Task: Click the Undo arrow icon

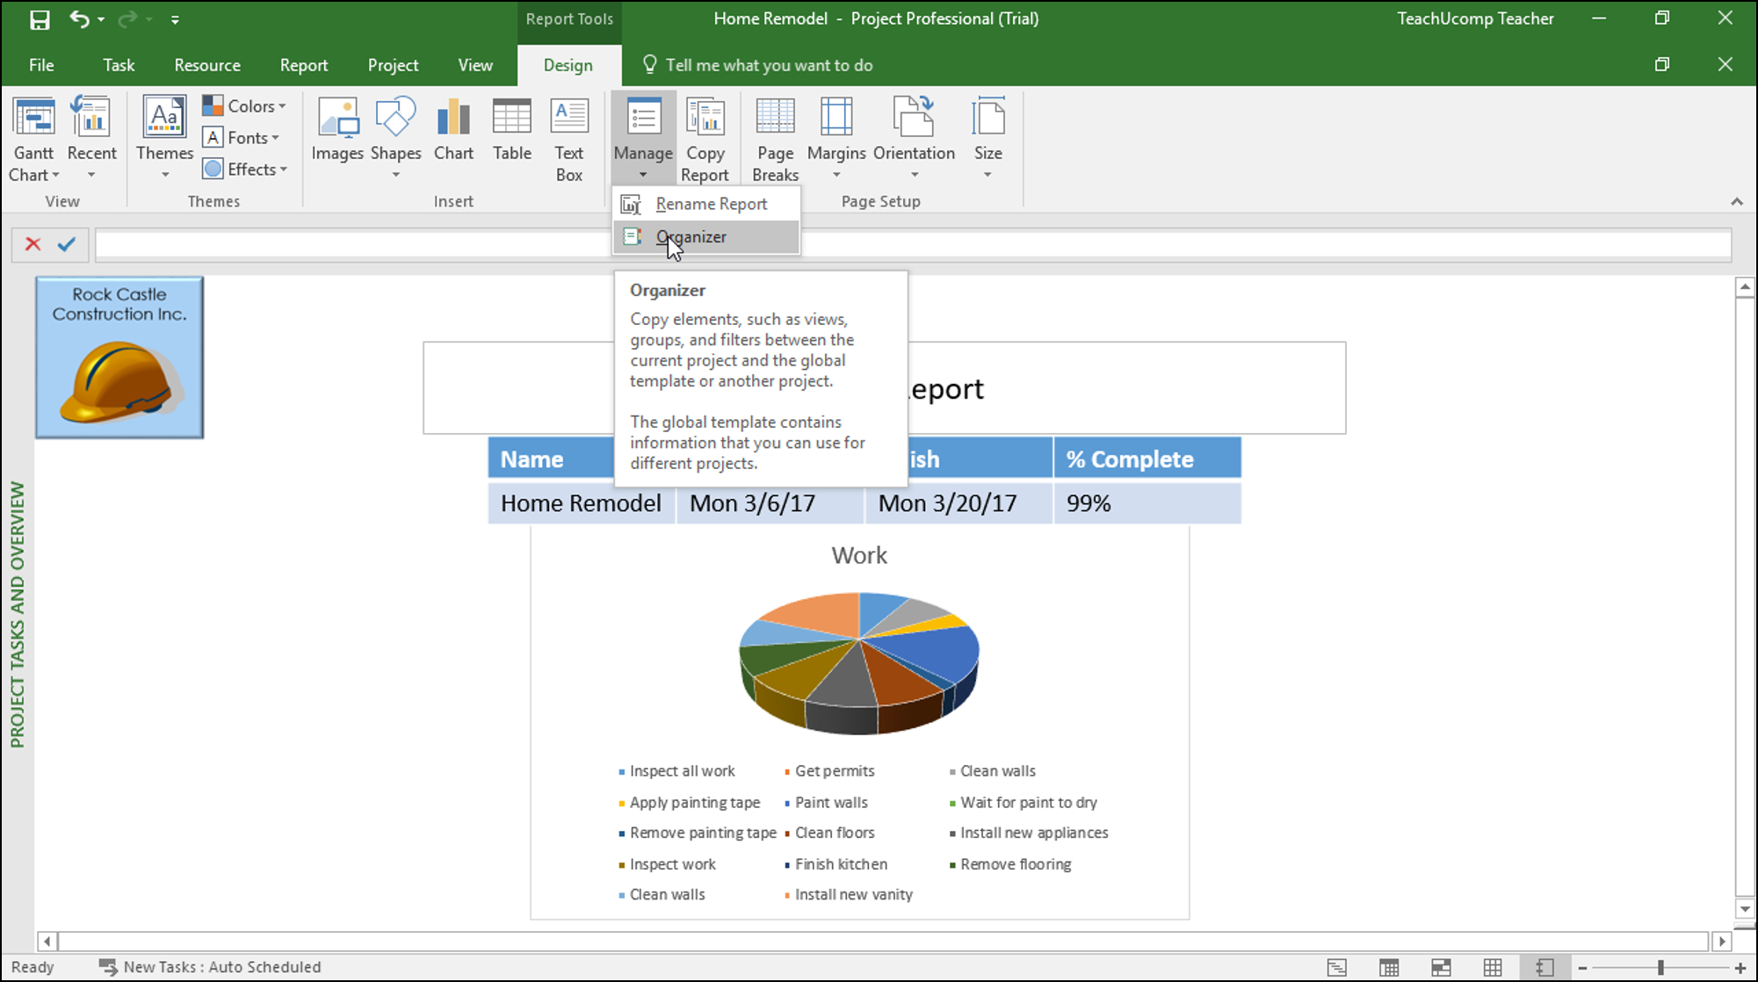Action: click(79, 18)
